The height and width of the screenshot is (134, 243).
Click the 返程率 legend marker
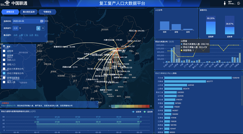coord(133,112)
